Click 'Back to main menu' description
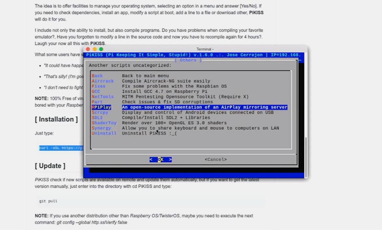Image resolution: width=382 pixels, height=230 pixels. (146, 76)
